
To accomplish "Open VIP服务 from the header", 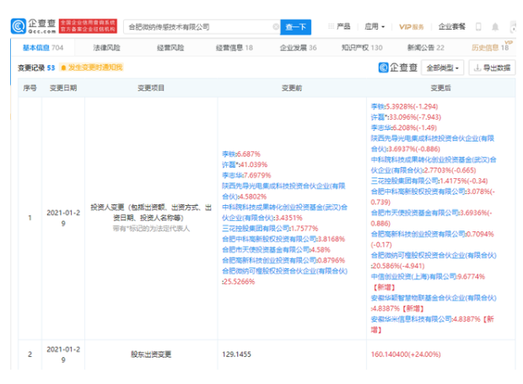I will 412,27.
